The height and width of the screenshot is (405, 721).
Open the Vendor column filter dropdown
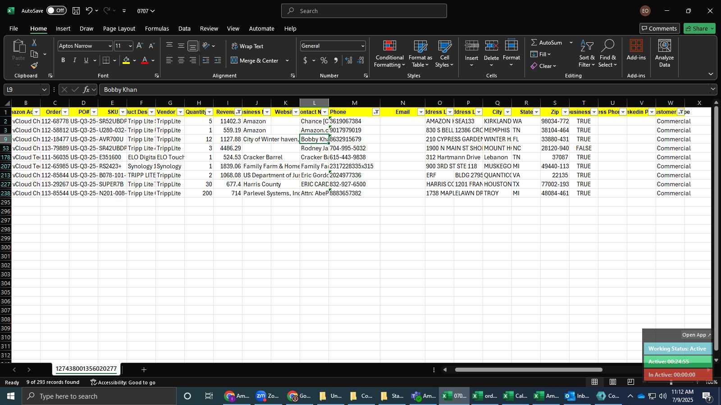[180, 112]
